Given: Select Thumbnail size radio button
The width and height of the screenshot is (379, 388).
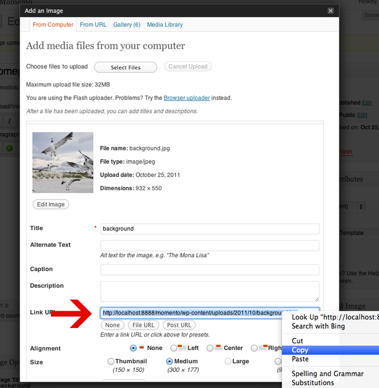Looking at the screenshot, I should (111, 362).
